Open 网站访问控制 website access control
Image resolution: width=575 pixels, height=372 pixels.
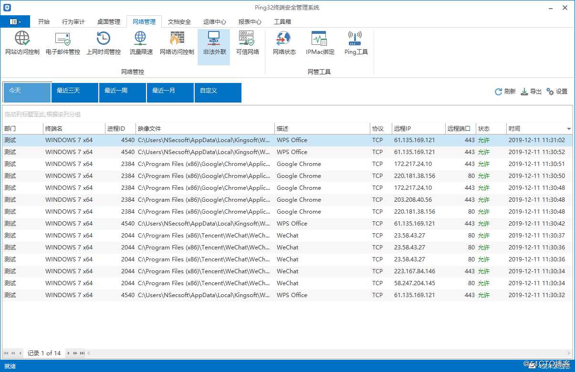[22, 44]
